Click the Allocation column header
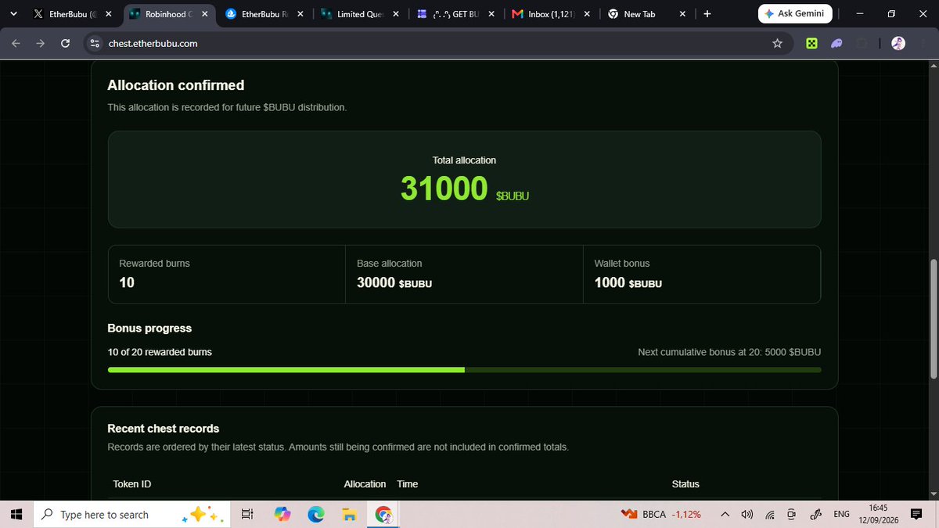This screenshot has width=939, height=528. click(365, 484)
